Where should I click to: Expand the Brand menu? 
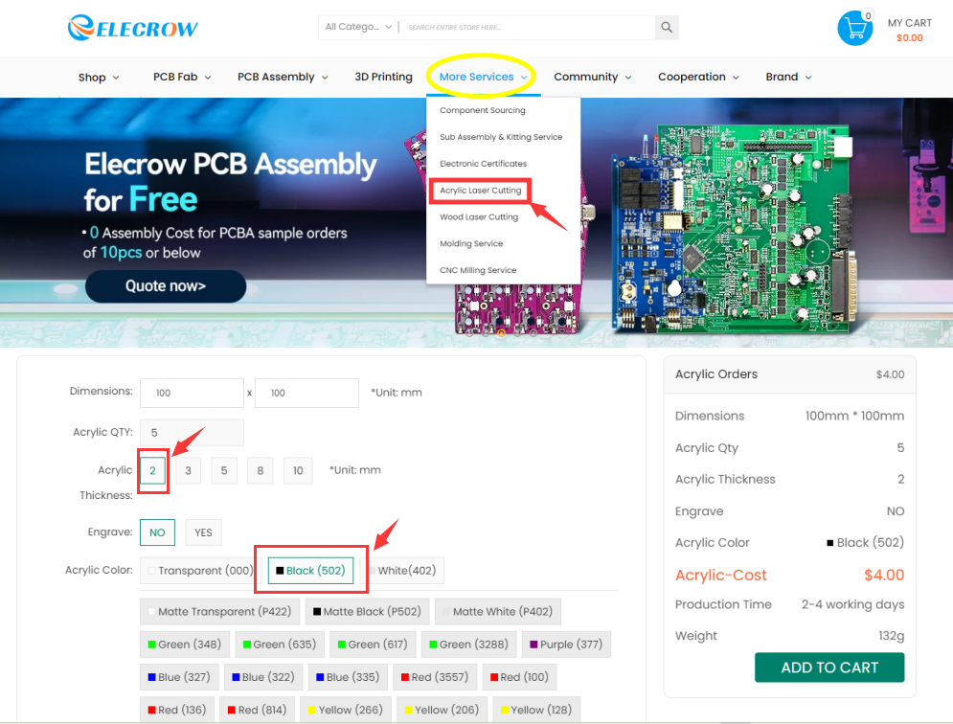click(788, 77)
